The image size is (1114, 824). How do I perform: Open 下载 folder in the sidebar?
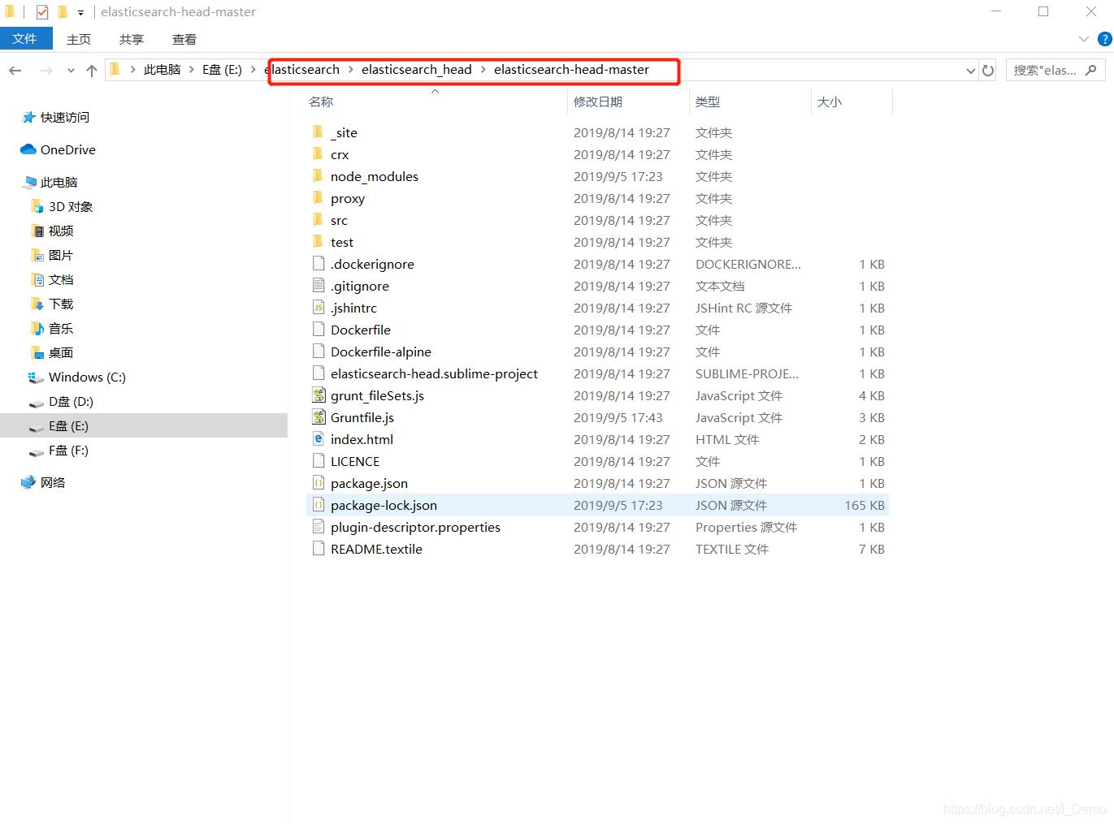tap(61, 304)
